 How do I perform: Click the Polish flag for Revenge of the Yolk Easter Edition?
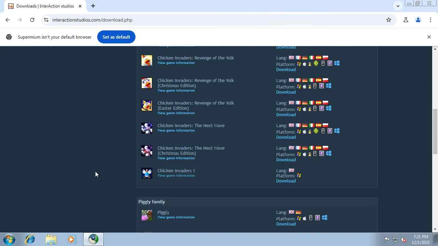325,103
